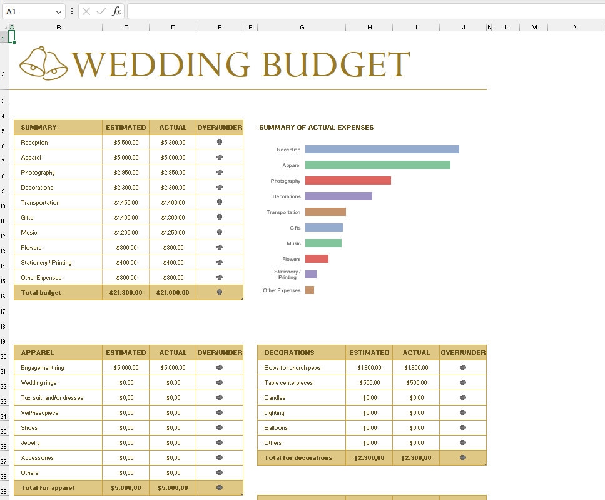Select the Decorations OVER/UNDER header cell
The height and width of the screenshot is (500, 605).
point(463,352)
